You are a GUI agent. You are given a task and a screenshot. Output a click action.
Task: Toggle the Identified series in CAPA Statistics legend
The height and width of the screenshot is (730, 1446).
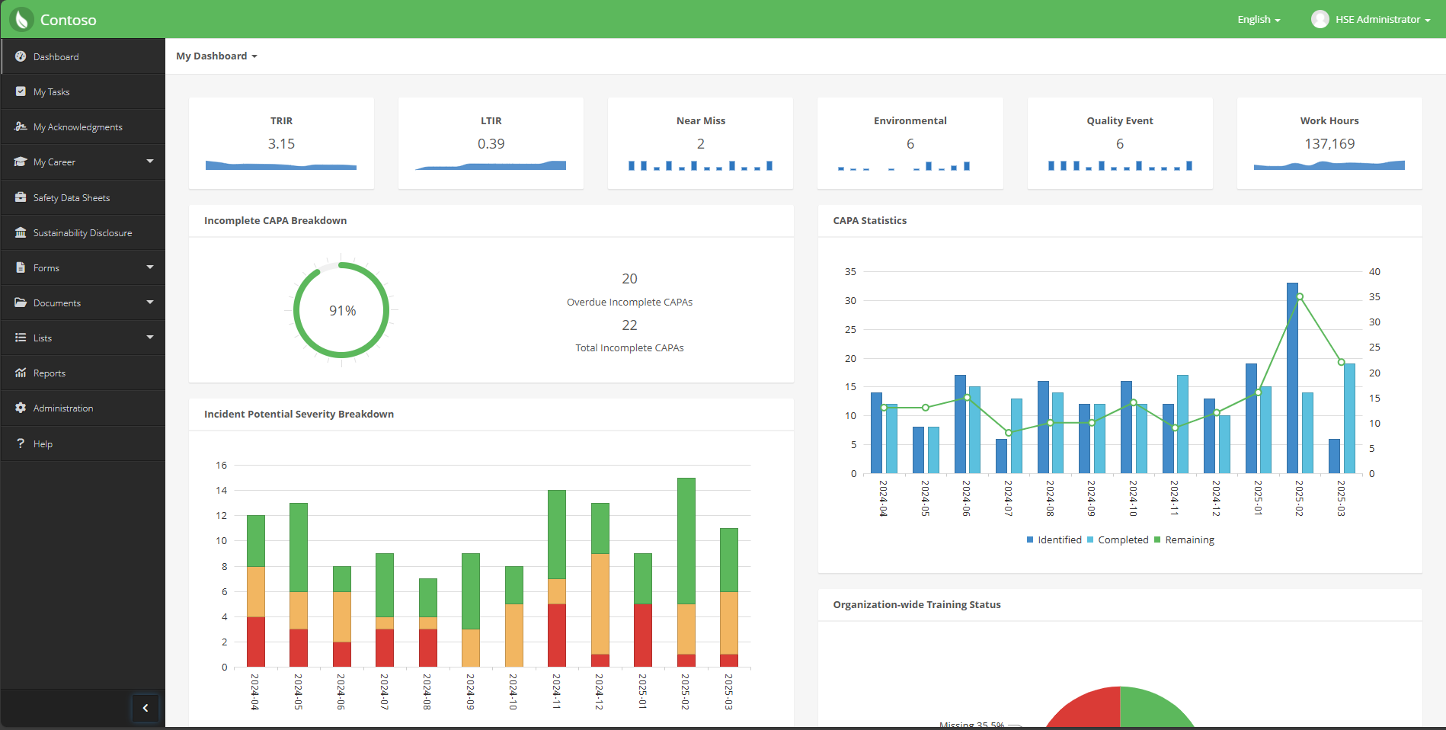(1054, 539)
